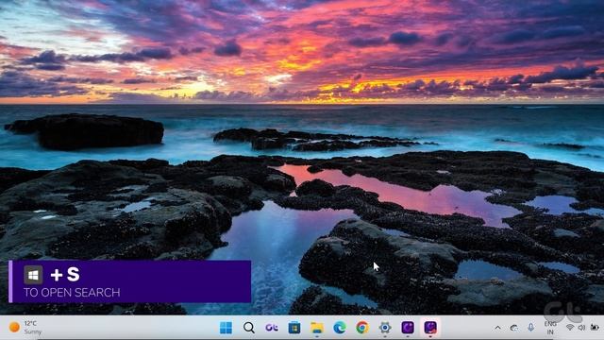This screenshot has height=340, width=604.
Task: Open the Wi-Fi network tray icon
Action: 570,328
